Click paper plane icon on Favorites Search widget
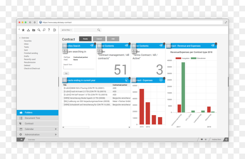The image size is (245, 159). click(x=92, y=46)
